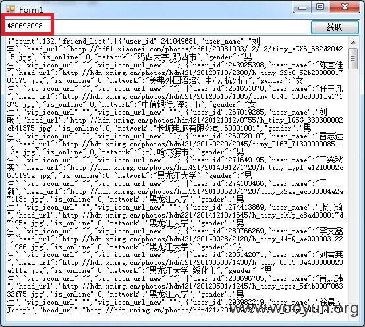Click the Form1 window icon
Viewport: 365px width, 327px height.
pos(11,9)
